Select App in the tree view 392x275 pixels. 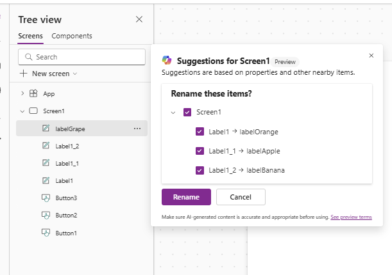(x=49, y=94)
